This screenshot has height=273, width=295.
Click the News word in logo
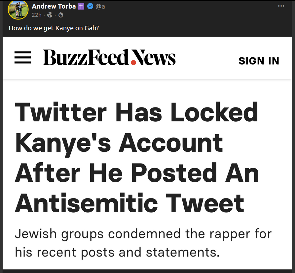click(x=156, y=58)
